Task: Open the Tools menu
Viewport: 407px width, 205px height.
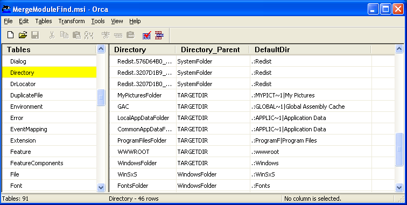Action: pyautogui.click(x=98, y=21)
